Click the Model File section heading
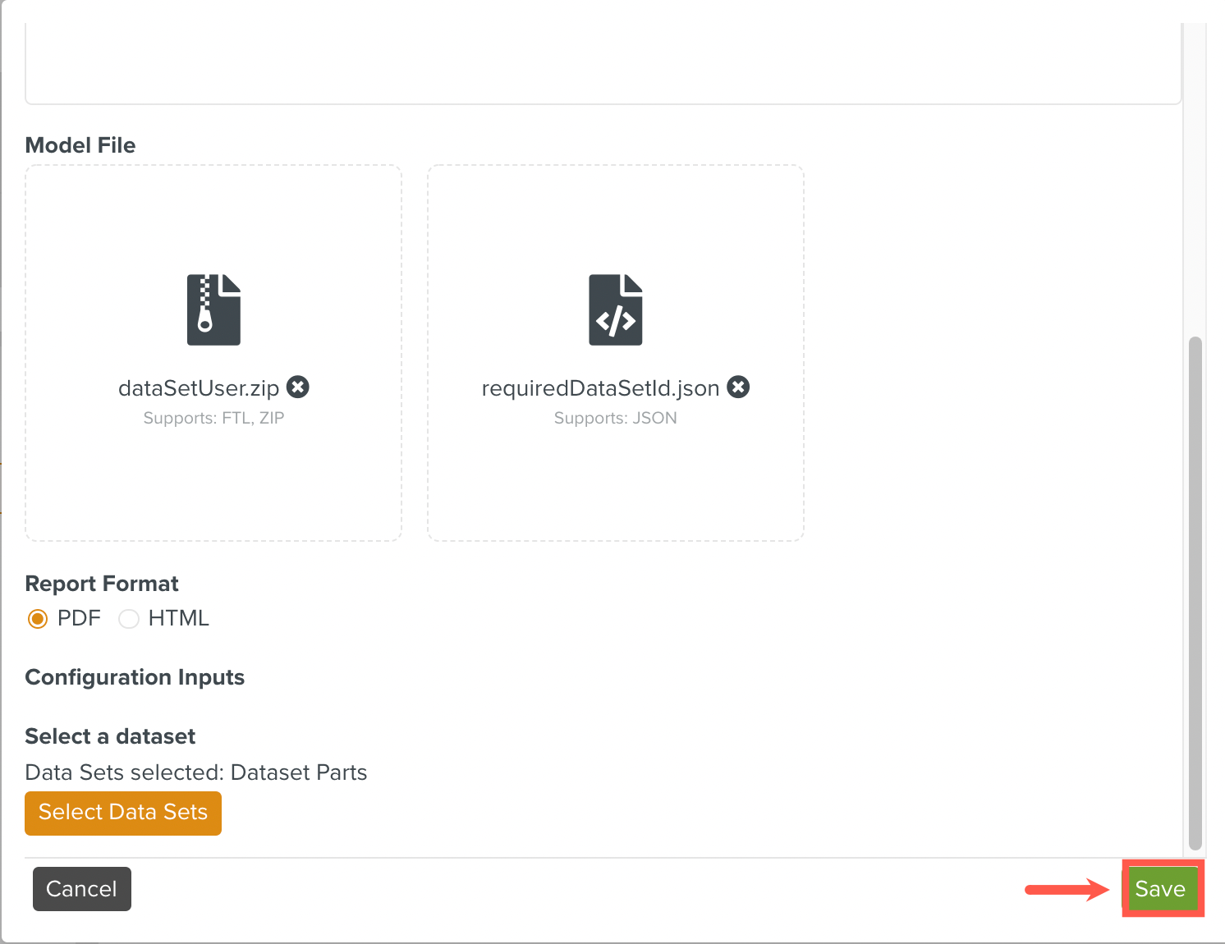1225x944 pixels. click(80, 145)
